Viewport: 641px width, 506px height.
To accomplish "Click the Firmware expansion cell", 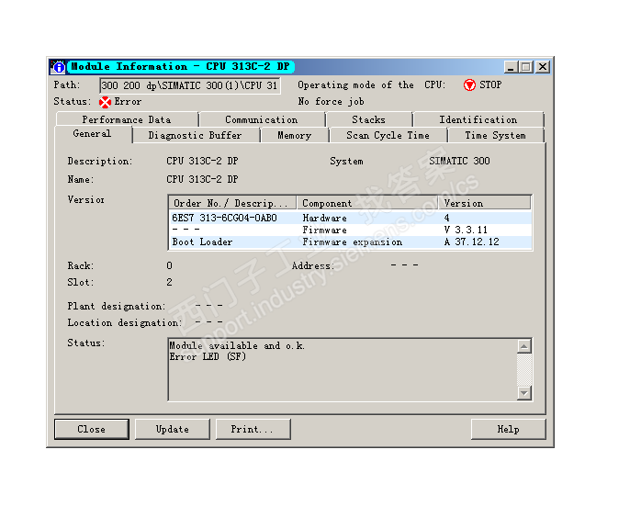I will pos(353,242).
